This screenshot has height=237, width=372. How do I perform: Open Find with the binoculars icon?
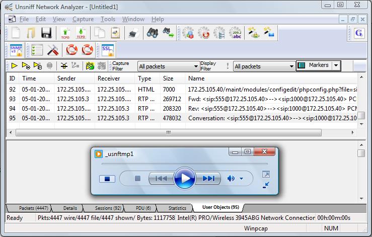(x=153, y=33)
